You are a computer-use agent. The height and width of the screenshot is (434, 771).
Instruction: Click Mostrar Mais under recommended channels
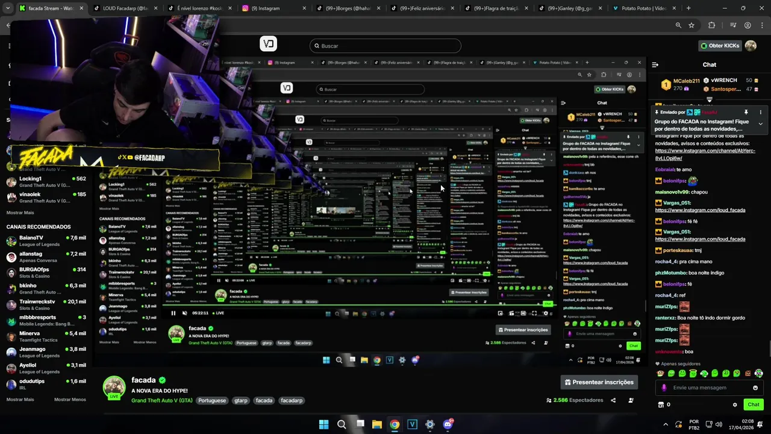20,399
